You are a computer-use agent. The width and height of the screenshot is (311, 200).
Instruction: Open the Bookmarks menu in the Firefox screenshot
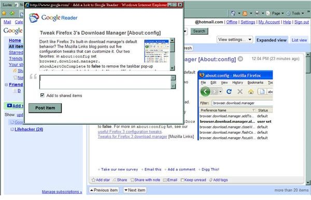coord(255,83)
